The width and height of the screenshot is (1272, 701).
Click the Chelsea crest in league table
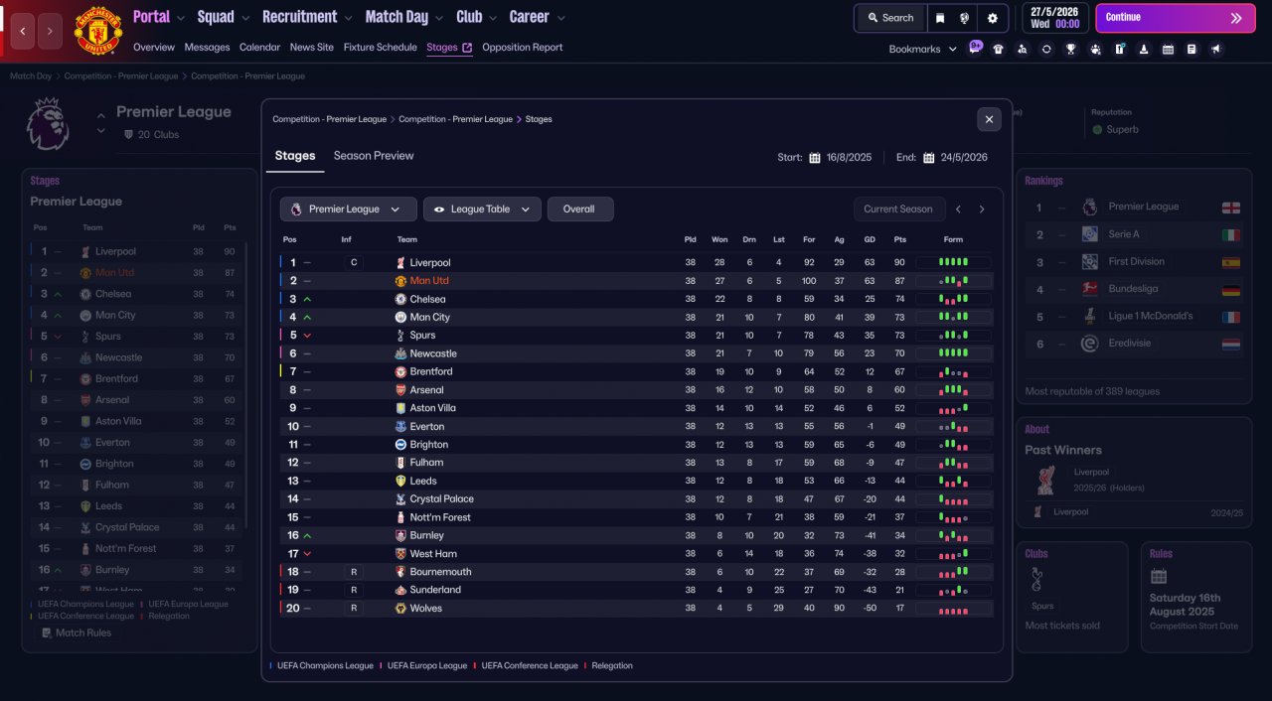point(400,299)
